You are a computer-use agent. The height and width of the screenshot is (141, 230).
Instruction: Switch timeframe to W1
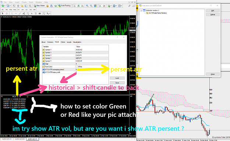pos(31,10)
